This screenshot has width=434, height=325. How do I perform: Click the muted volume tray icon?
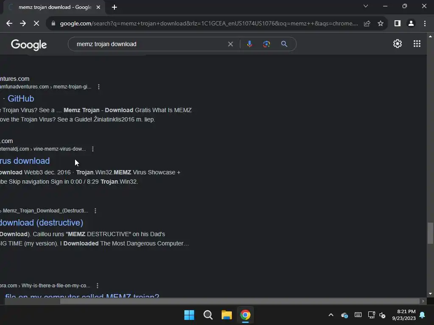pyautogui.click(x=382, y=315)
